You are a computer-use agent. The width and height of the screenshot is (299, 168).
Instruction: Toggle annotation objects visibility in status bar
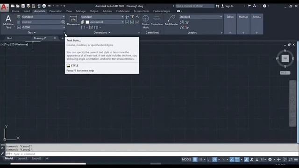tap(246, 160)
